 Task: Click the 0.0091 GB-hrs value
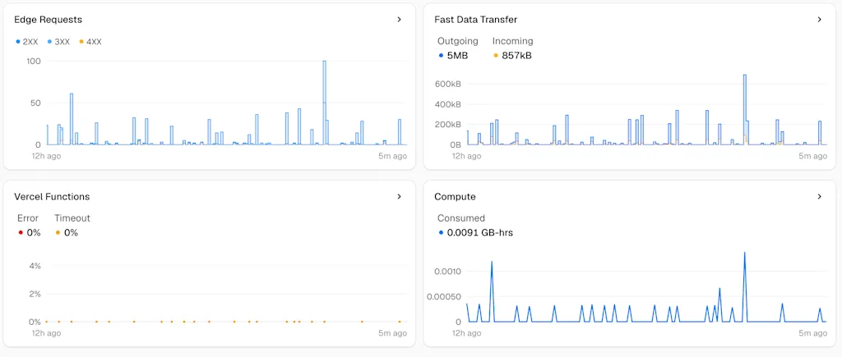pos(480,232)
